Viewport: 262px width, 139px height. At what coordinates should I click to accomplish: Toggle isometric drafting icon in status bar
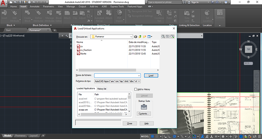(182, 137)
